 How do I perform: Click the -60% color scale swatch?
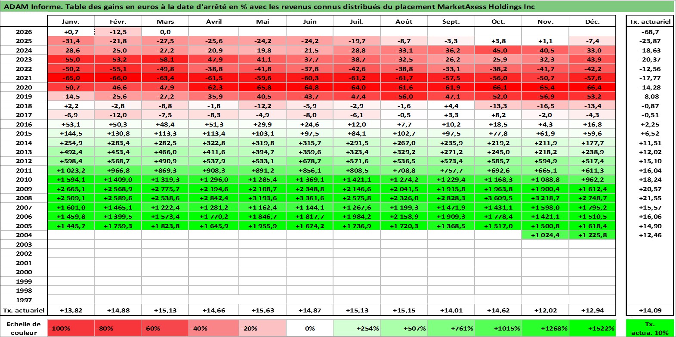(165, 328)
